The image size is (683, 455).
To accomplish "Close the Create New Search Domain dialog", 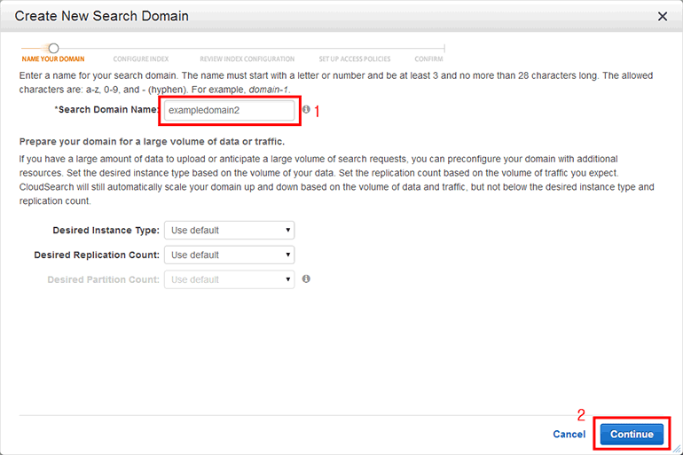I will 662,16.
